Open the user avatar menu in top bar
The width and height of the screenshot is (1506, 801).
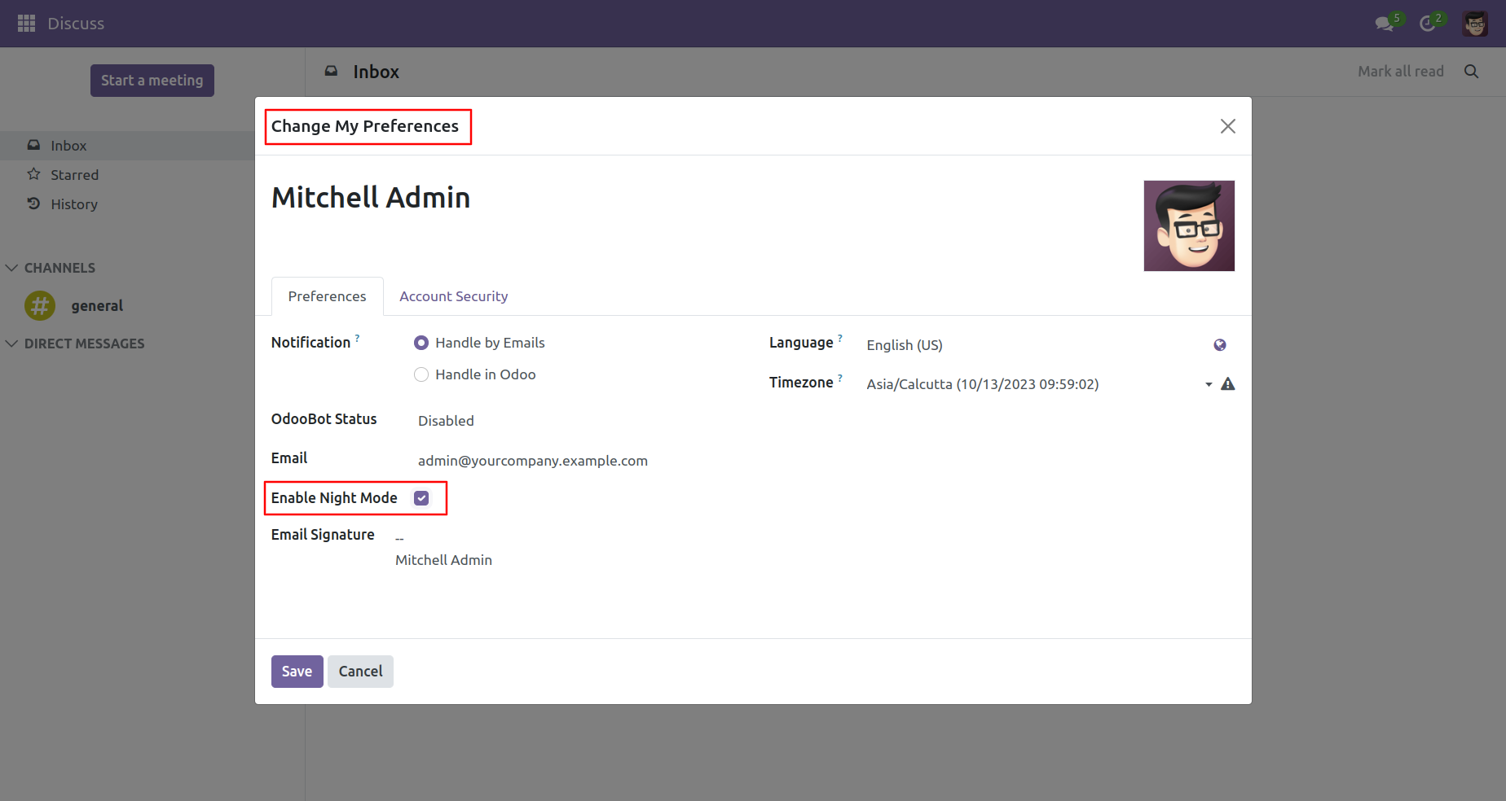click(1475, 24)
